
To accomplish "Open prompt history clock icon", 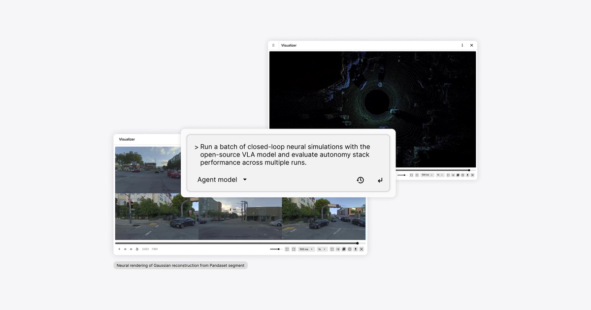I will 360,180.
